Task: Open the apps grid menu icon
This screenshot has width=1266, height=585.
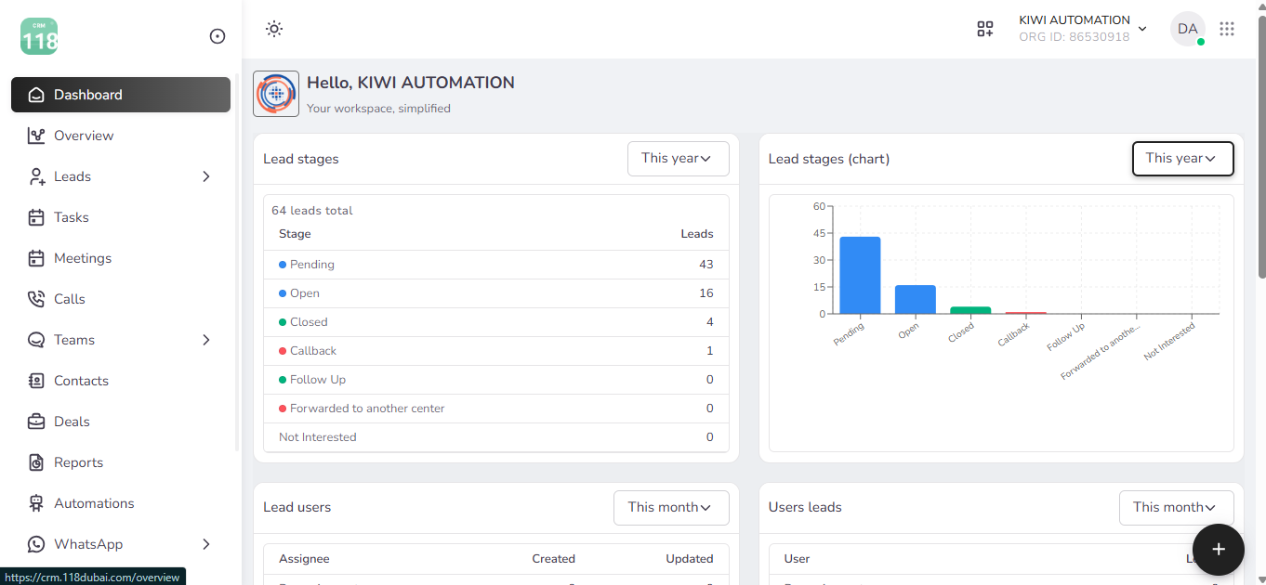Action: 1227,29
